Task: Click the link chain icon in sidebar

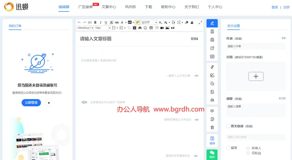Action: pos(212,67)
